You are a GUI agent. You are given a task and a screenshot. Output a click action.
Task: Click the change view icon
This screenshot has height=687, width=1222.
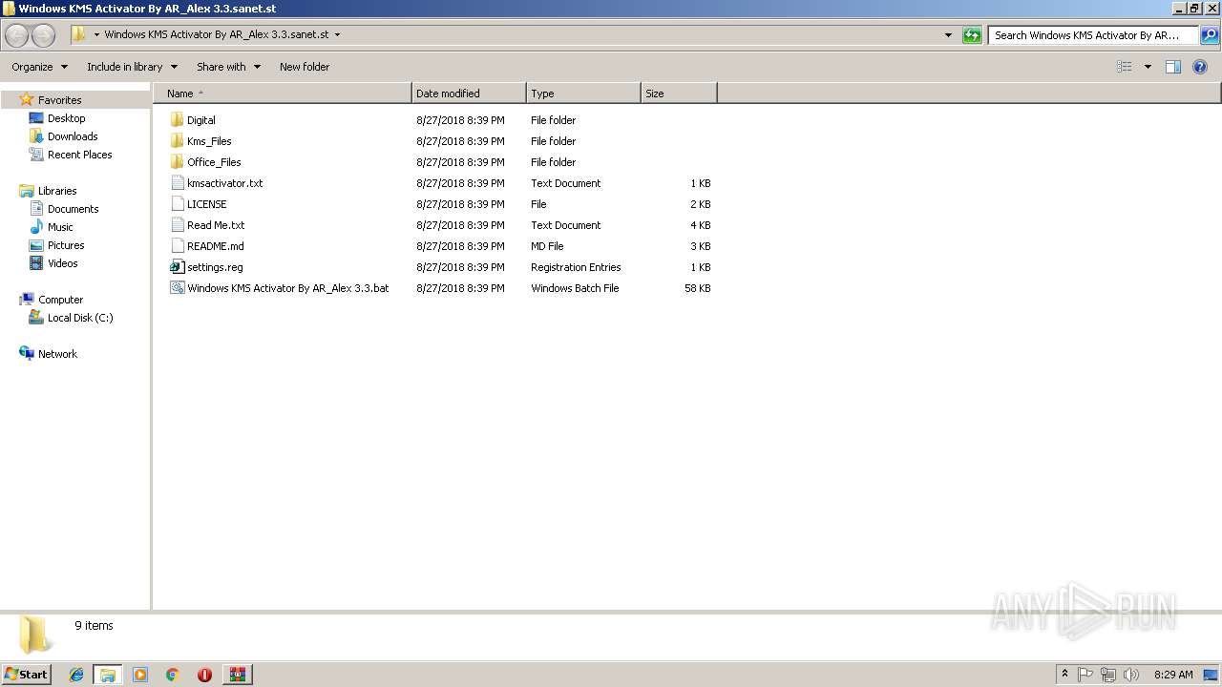pyautogui.click(x=1125, y=67)
